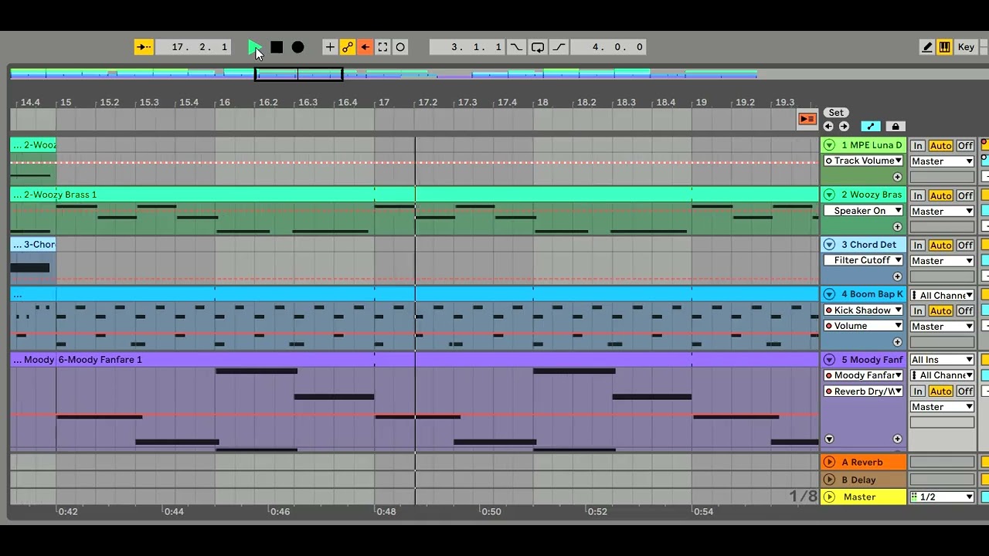Toggle the Automation Arm button
Screen dimensions: 989x556
click(348, 47)
